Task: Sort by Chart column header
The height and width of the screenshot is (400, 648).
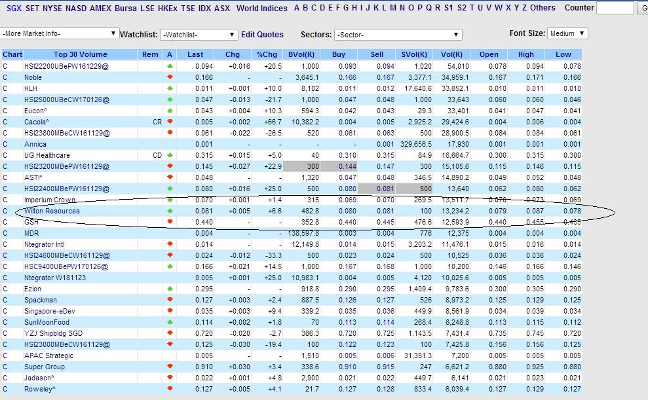Action: click(x=12, y=54)
